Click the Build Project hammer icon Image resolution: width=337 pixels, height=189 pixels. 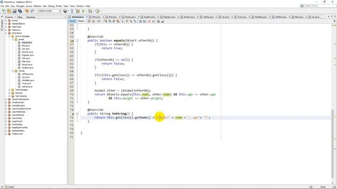point(72,11)
